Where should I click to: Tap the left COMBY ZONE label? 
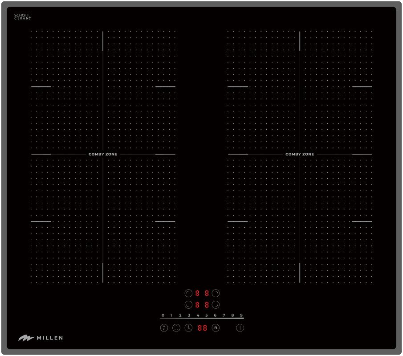pos(103,154)
